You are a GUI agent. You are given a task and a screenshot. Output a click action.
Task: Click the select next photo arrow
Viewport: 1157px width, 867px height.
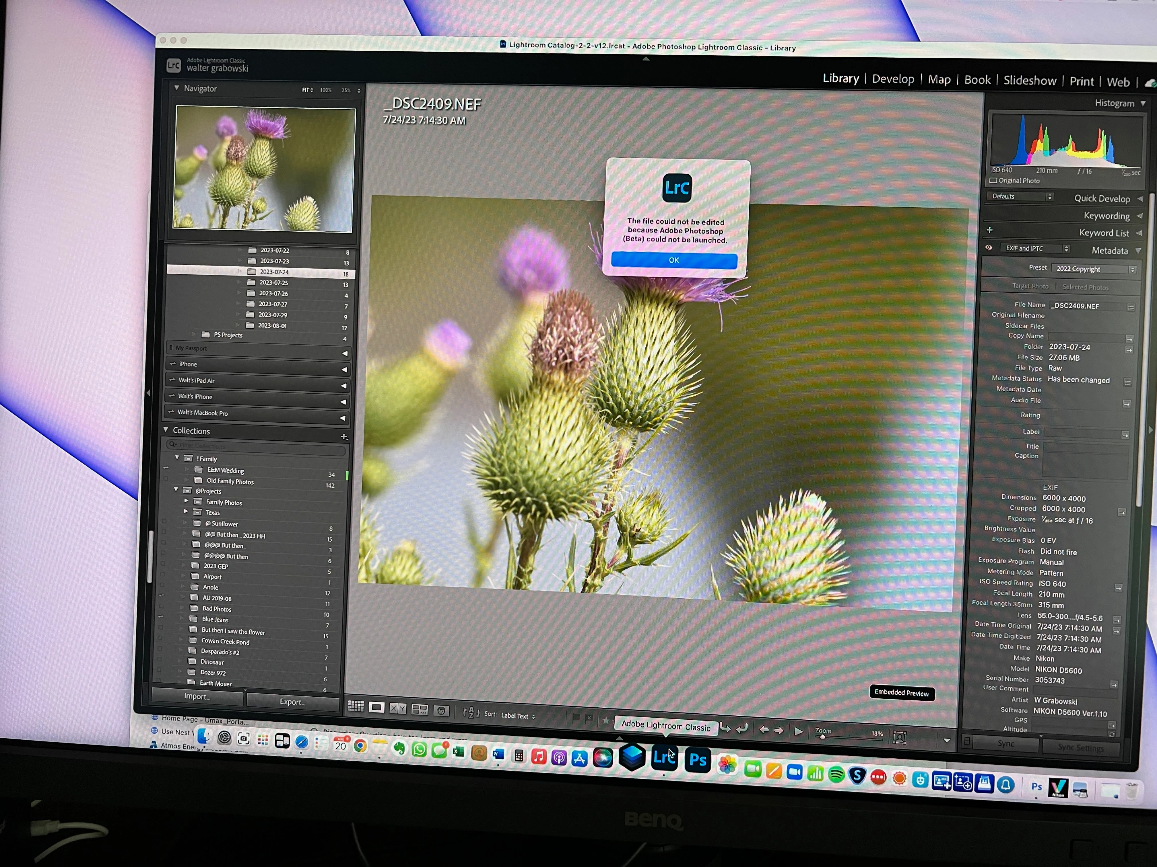[x=779, y=731]
